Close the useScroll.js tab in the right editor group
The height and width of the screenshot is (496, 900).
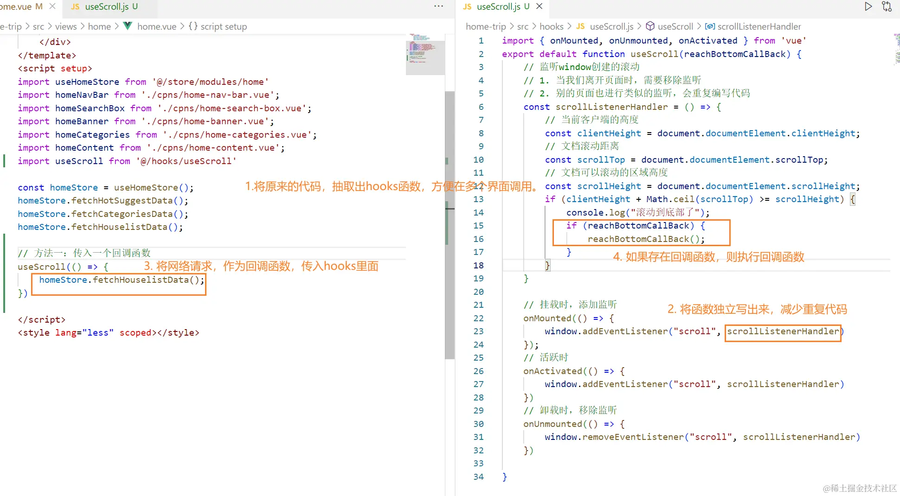(x=539, y=6)
